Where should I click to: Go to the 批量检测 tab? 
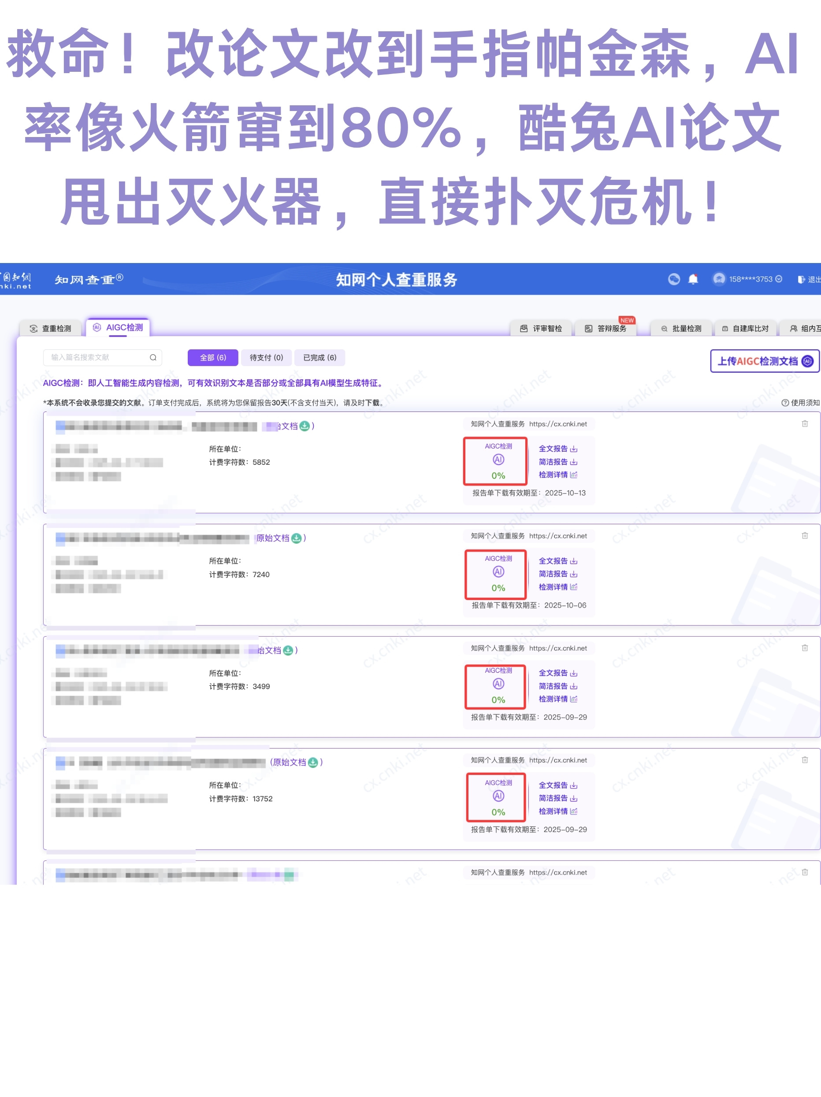point(681,328)
